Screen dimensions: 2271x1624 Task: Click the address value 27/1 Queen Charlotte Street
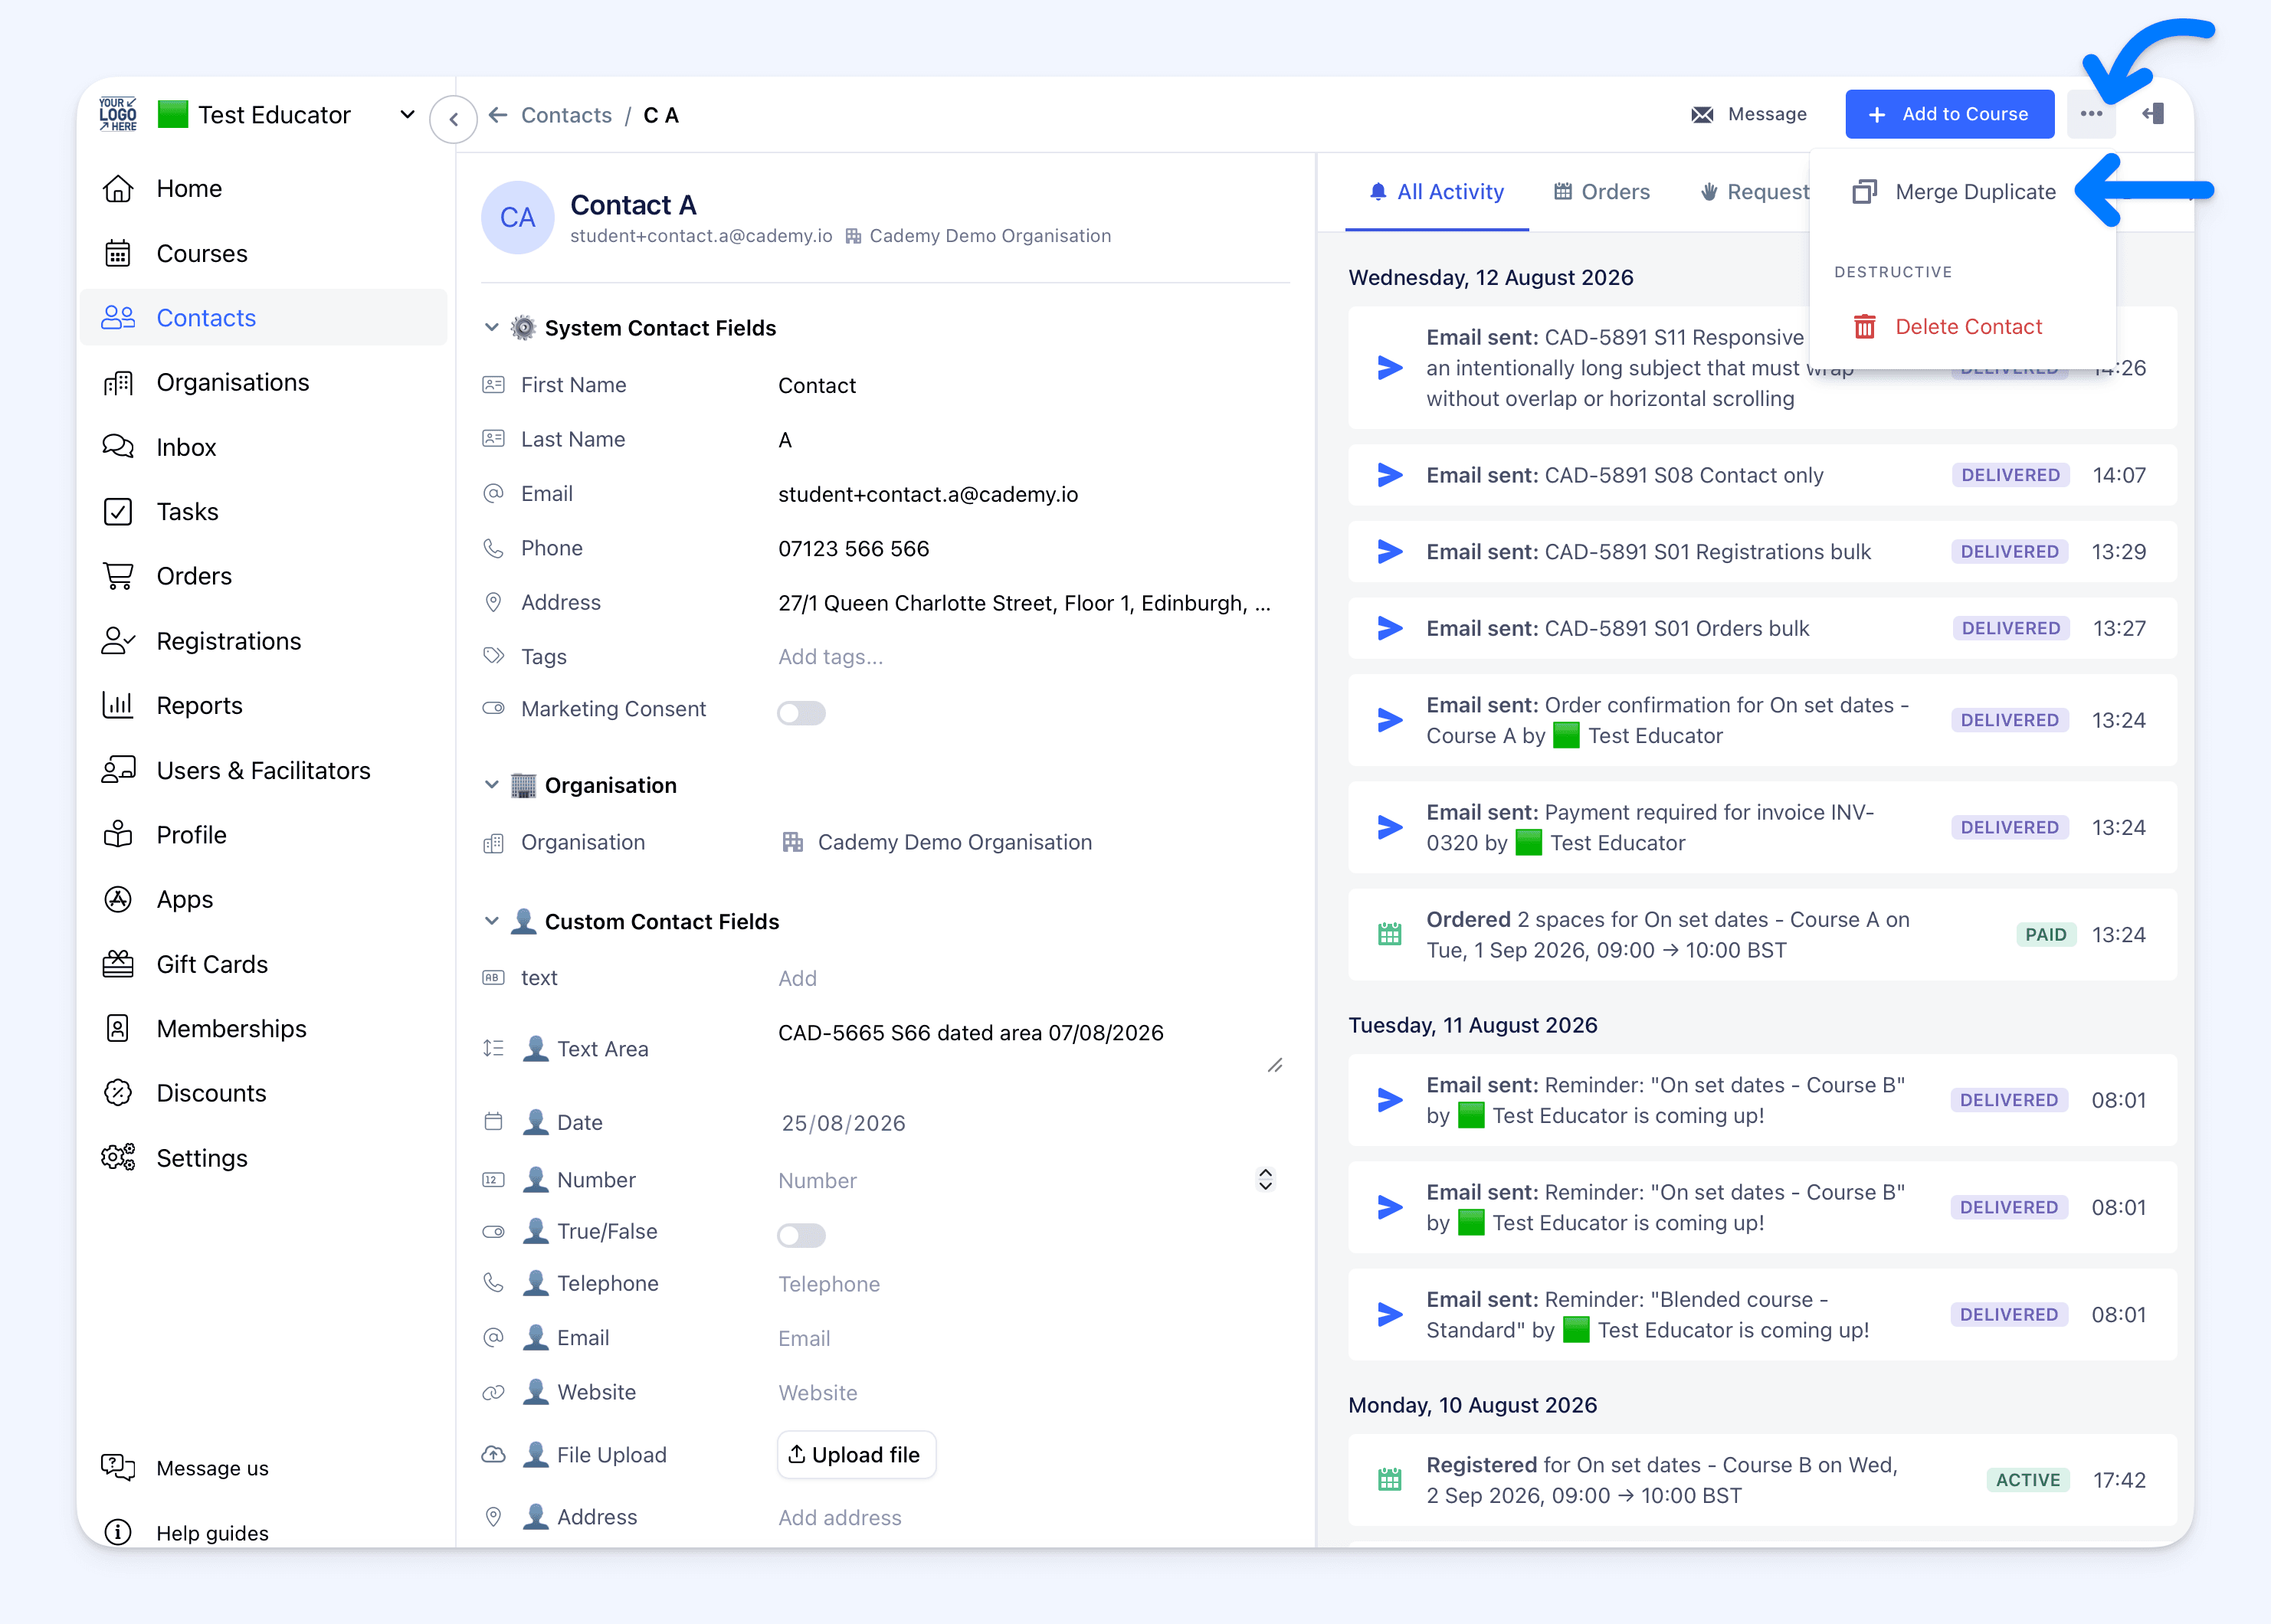pyautogui.click(x=1024, y=603)
